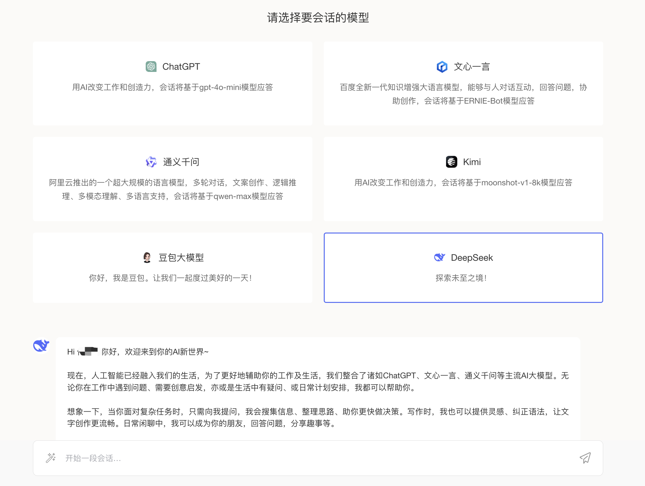The image size is (645, 486).
Task: Click the 通义千问 logo icon
Action: pyautogui.click(x=151, y=162)
